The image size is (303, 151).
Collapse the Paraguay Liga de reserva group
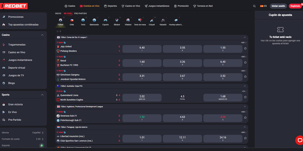(245, 127)
